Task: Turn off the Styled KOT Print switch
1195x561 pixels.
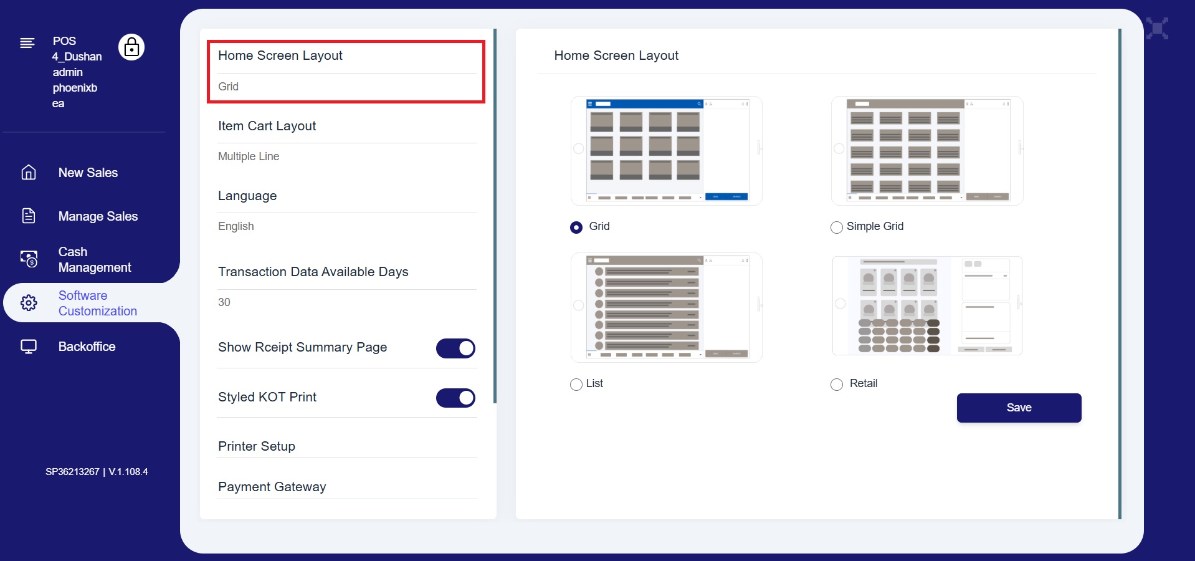Action: (x=455, y=398)
